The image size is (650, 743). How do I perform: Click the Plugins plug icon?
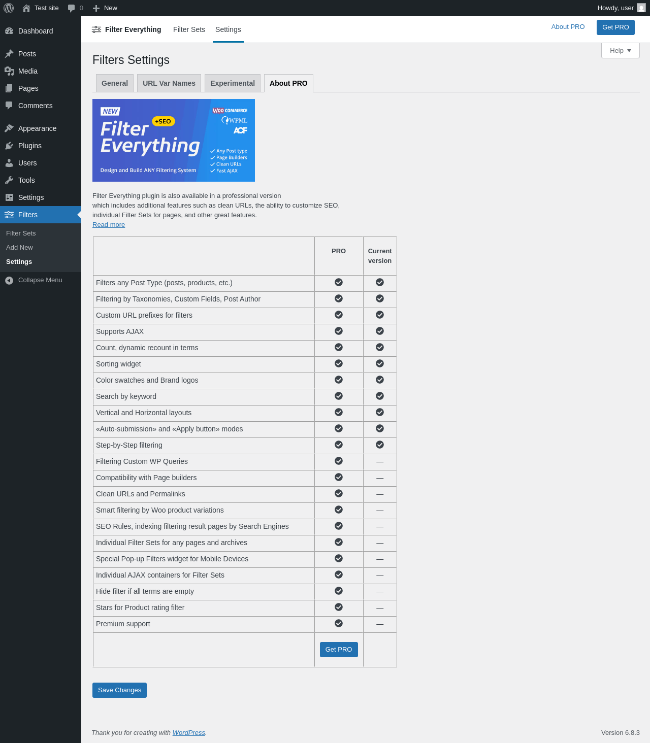point(9,146)
